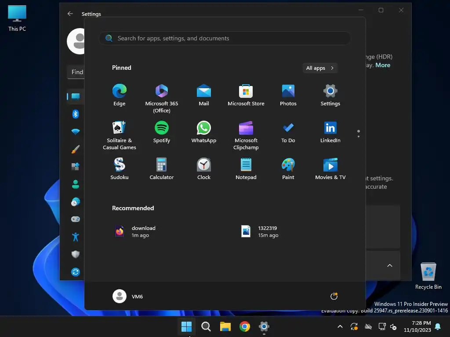Select System in Settings sidebar
The image size is (450, 337).
76,96
